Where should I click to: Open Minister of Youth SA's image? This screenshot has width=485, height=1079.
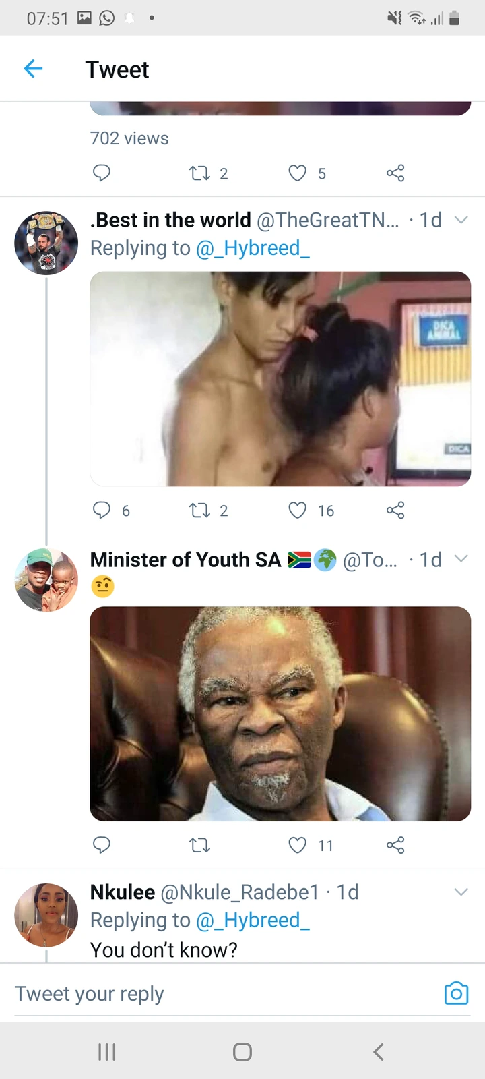tap(280, 713)
